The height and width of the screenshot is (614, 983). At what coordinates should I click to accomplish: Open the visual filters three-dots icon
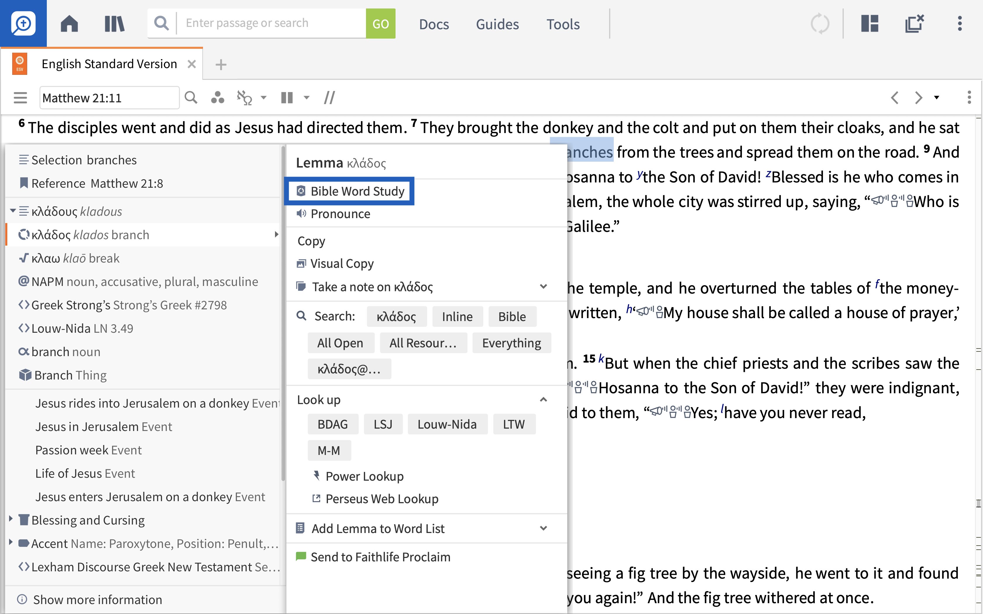[x=217, y=97]
